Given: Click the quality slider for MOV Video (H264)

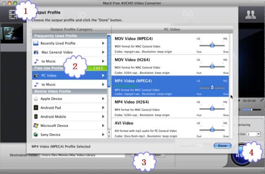Looking at the screenshot, I should tap(212, 66).
